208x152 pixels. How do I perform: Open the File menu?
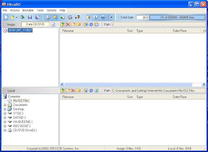[5, 10]
